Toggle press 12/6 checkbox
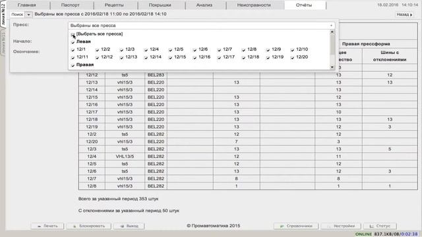This screenshot has height=237, width=422. click(195, 50)
